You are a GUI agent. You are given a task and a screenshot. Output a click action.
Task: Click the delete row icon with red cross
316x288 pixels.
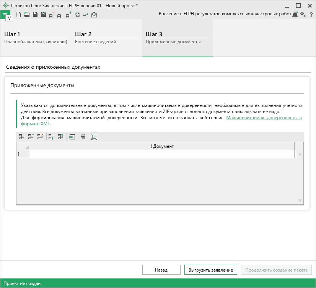[41, 137]
